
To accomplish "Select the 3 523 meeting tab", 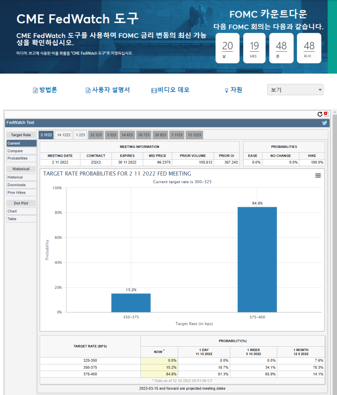I will pyautogui.click(x=112, y=135).
